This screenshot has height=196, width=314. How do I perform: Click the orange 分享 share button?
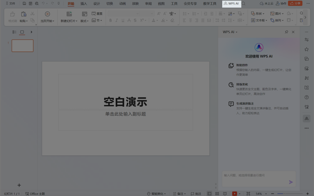coord(295,3)
